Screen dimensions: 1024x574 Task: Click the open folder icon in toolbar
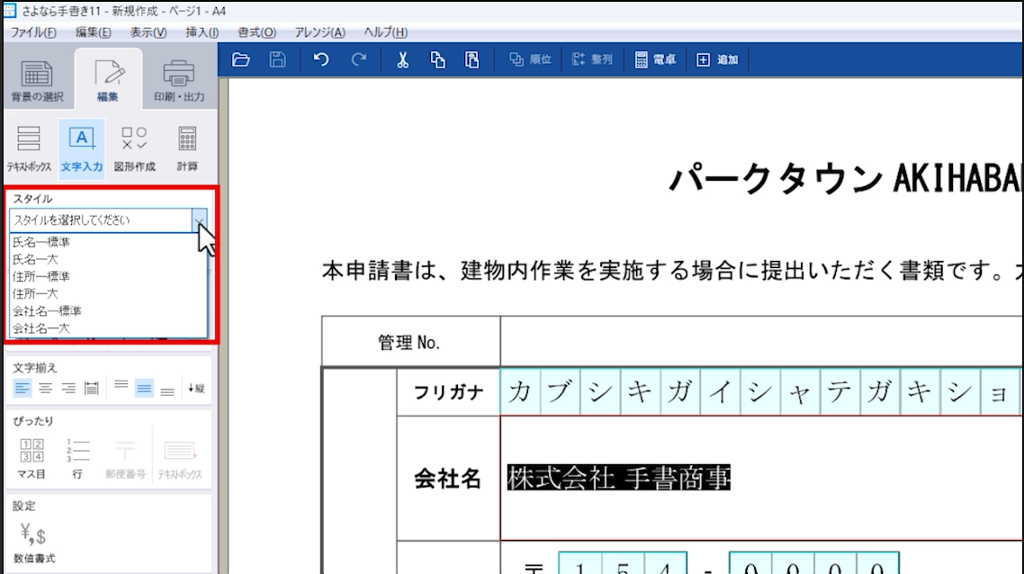240,60
